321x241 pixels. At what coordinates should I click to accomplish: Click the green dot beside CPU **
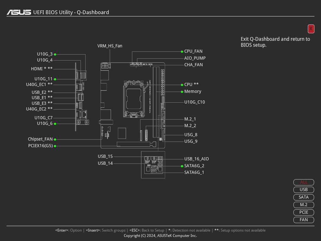click(x=182, y=85)
